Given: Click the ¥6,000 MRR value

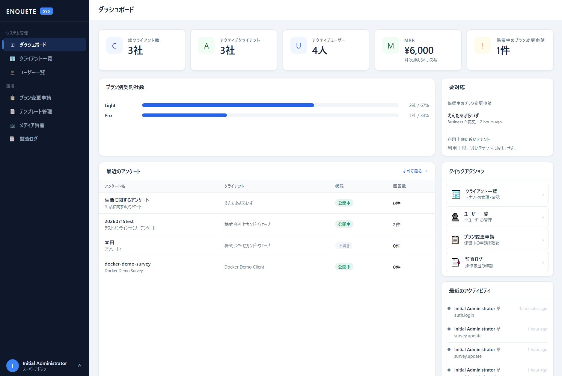Looking at the screenshot, I should coord(419,50).
